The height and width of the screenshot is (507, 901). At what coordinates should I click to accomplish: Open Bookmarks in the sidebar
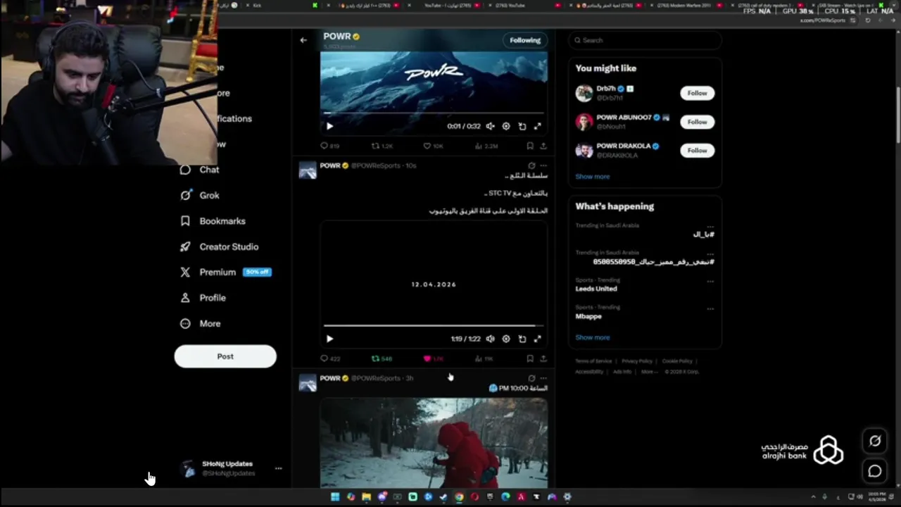213,221
